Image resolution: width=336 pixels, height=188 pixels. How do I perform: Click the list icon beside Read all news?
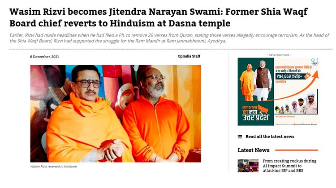point(240,137)
